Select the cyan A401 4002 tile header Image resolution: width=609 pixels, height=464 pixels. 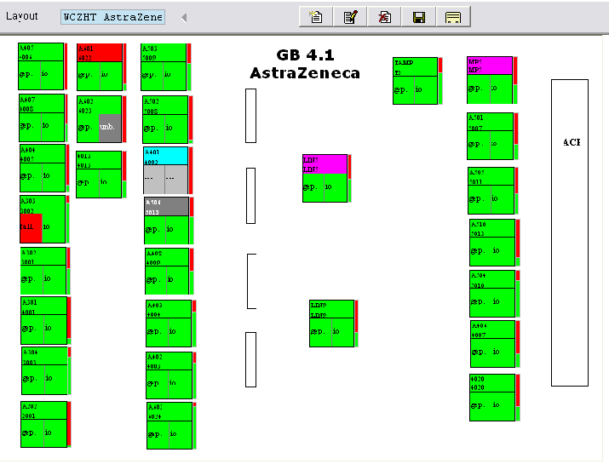click(x=166, y=156)
